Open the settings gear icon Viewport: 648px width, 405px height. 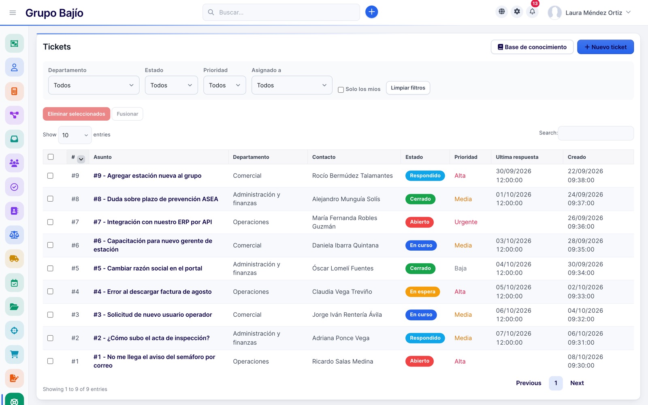point(517,12)
